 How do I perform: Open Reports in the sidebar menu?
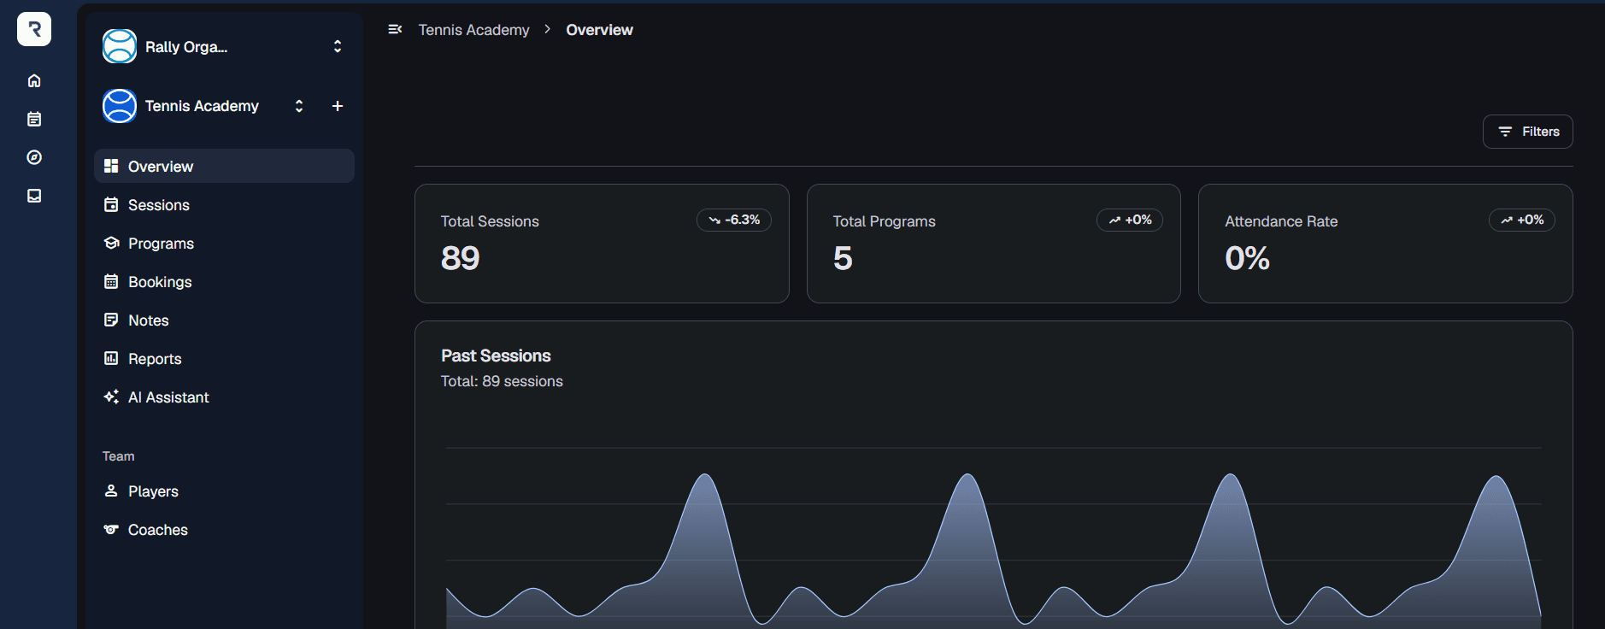coord(224,358)
